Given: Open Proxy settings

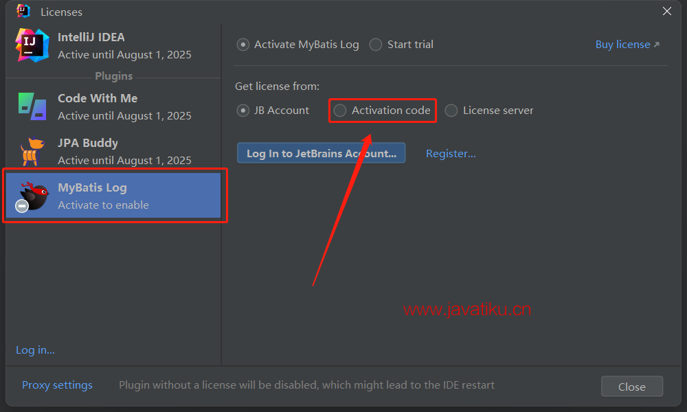Looking at the screenshot, I should pos(58,385).
